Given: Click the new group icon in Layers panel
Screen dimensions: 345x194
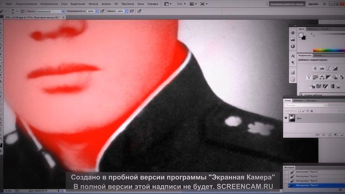Looking at the screenshot, I should tap(342, 135).
